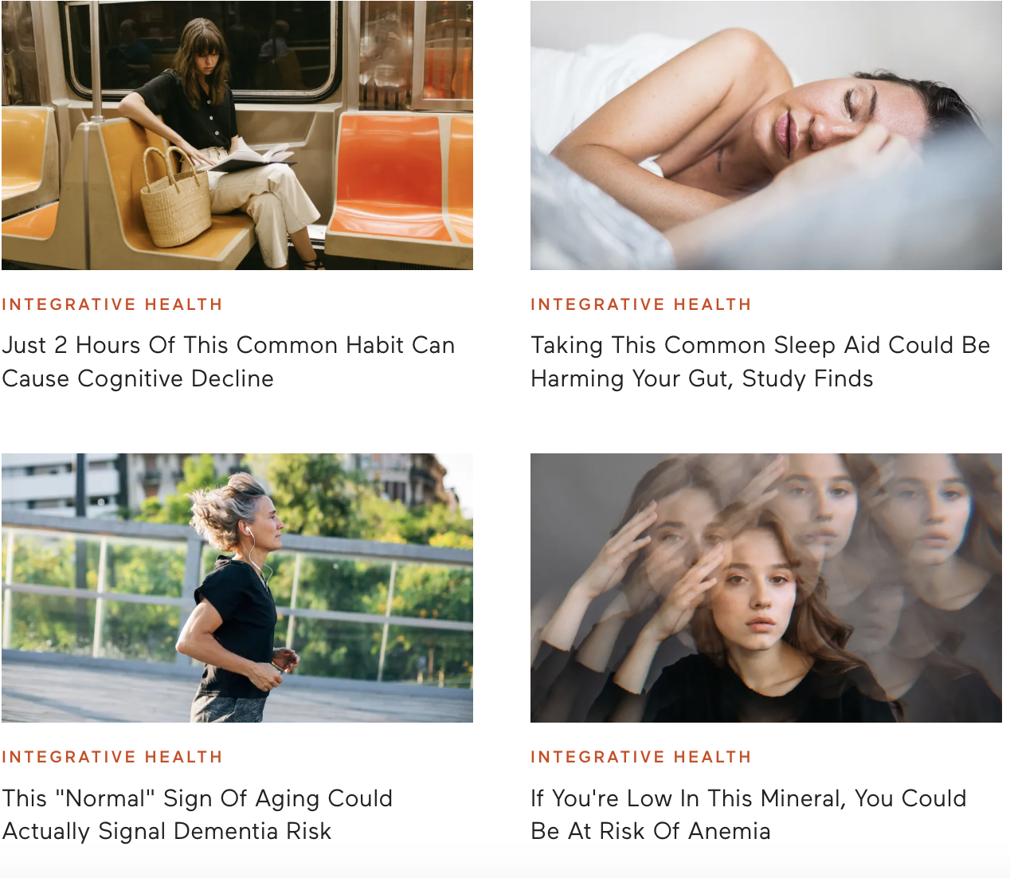The image size is (1010, 878).
Task: Open the blurred multiple-faces woman image
Action: [766, 588]
